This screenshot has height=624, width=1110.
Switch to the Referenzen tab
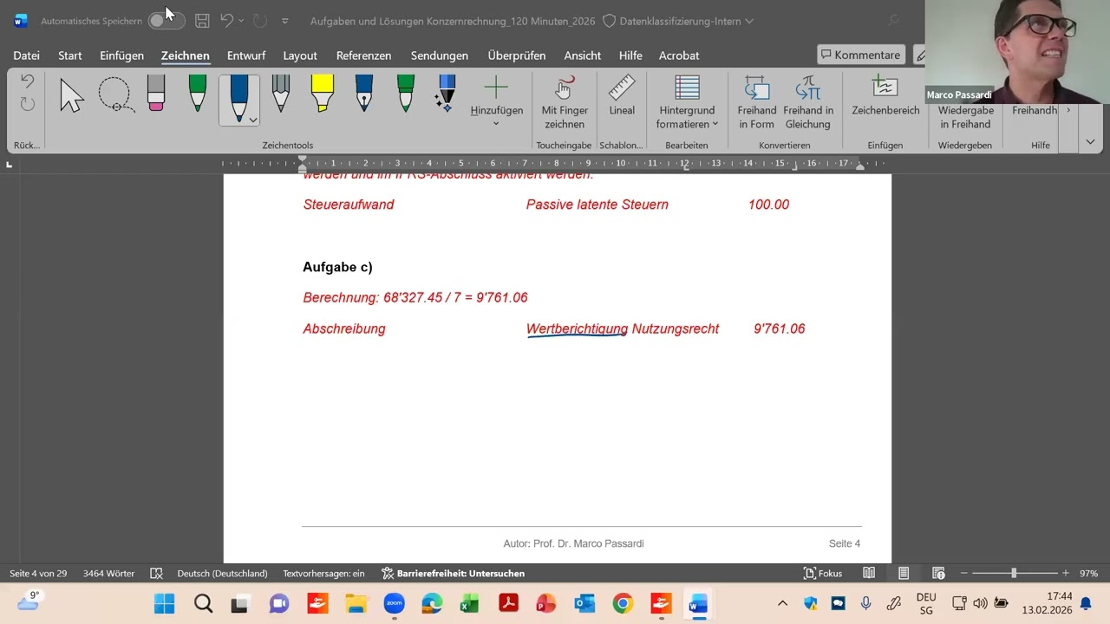pos(363,55)
